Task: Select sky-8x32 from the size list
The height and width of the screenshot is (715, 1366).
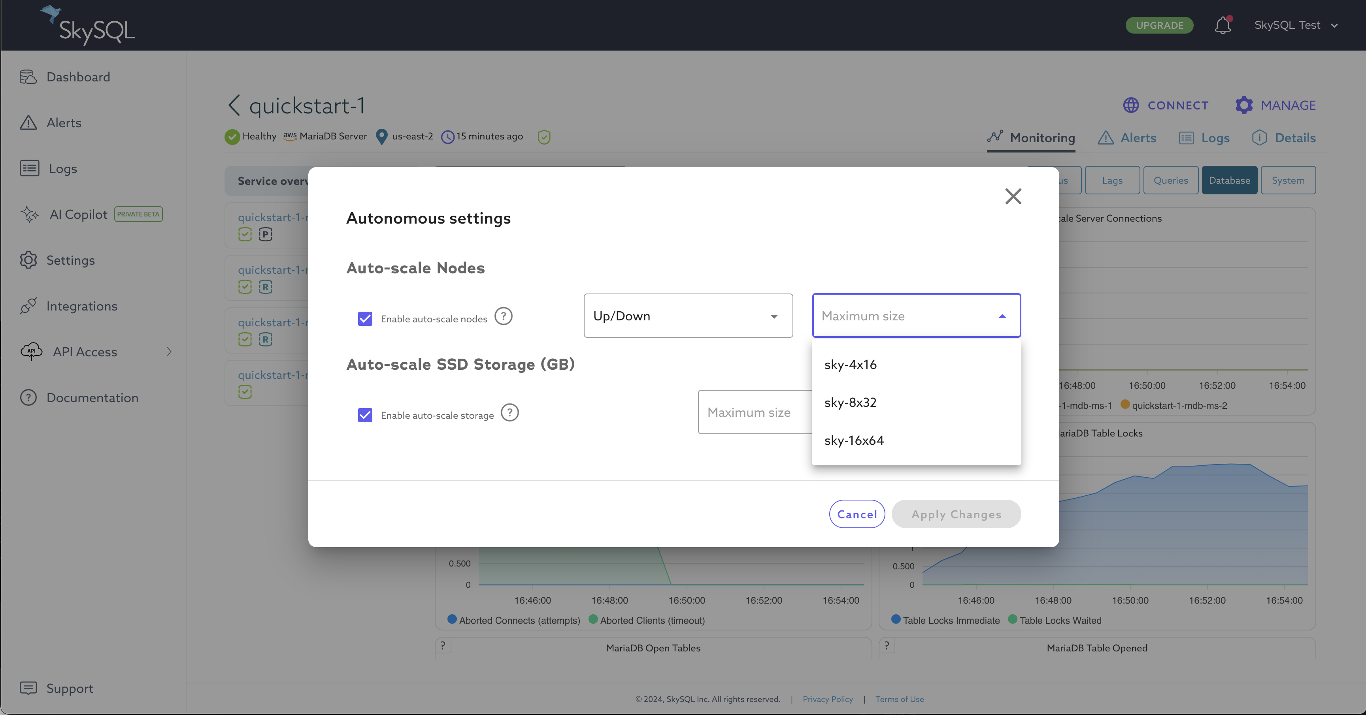Action: coord(850,402)
